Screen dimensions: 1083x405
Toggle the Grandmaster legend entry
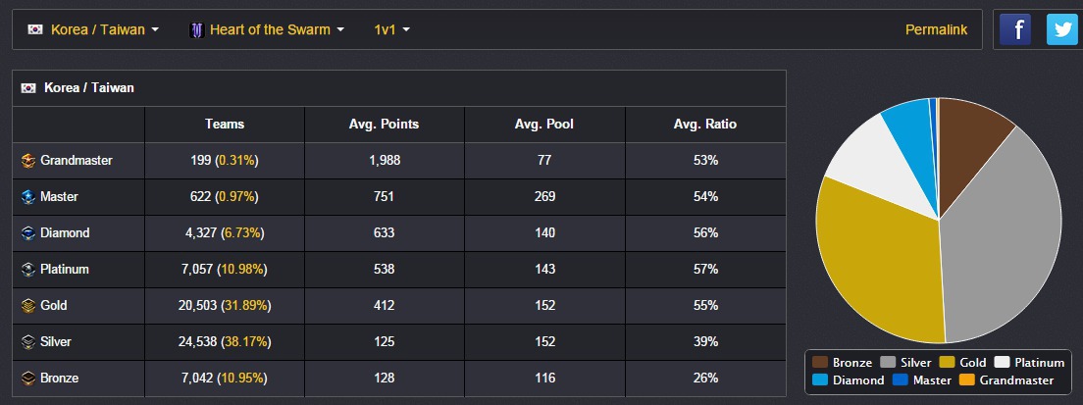1009,380
